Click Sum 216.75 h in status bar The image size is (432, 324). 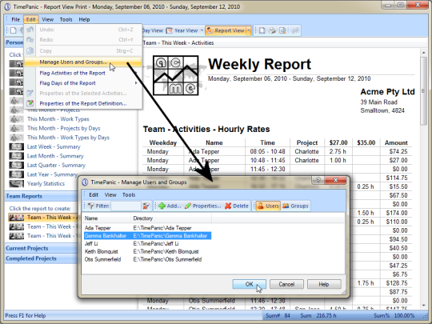(x=318, y=316)
